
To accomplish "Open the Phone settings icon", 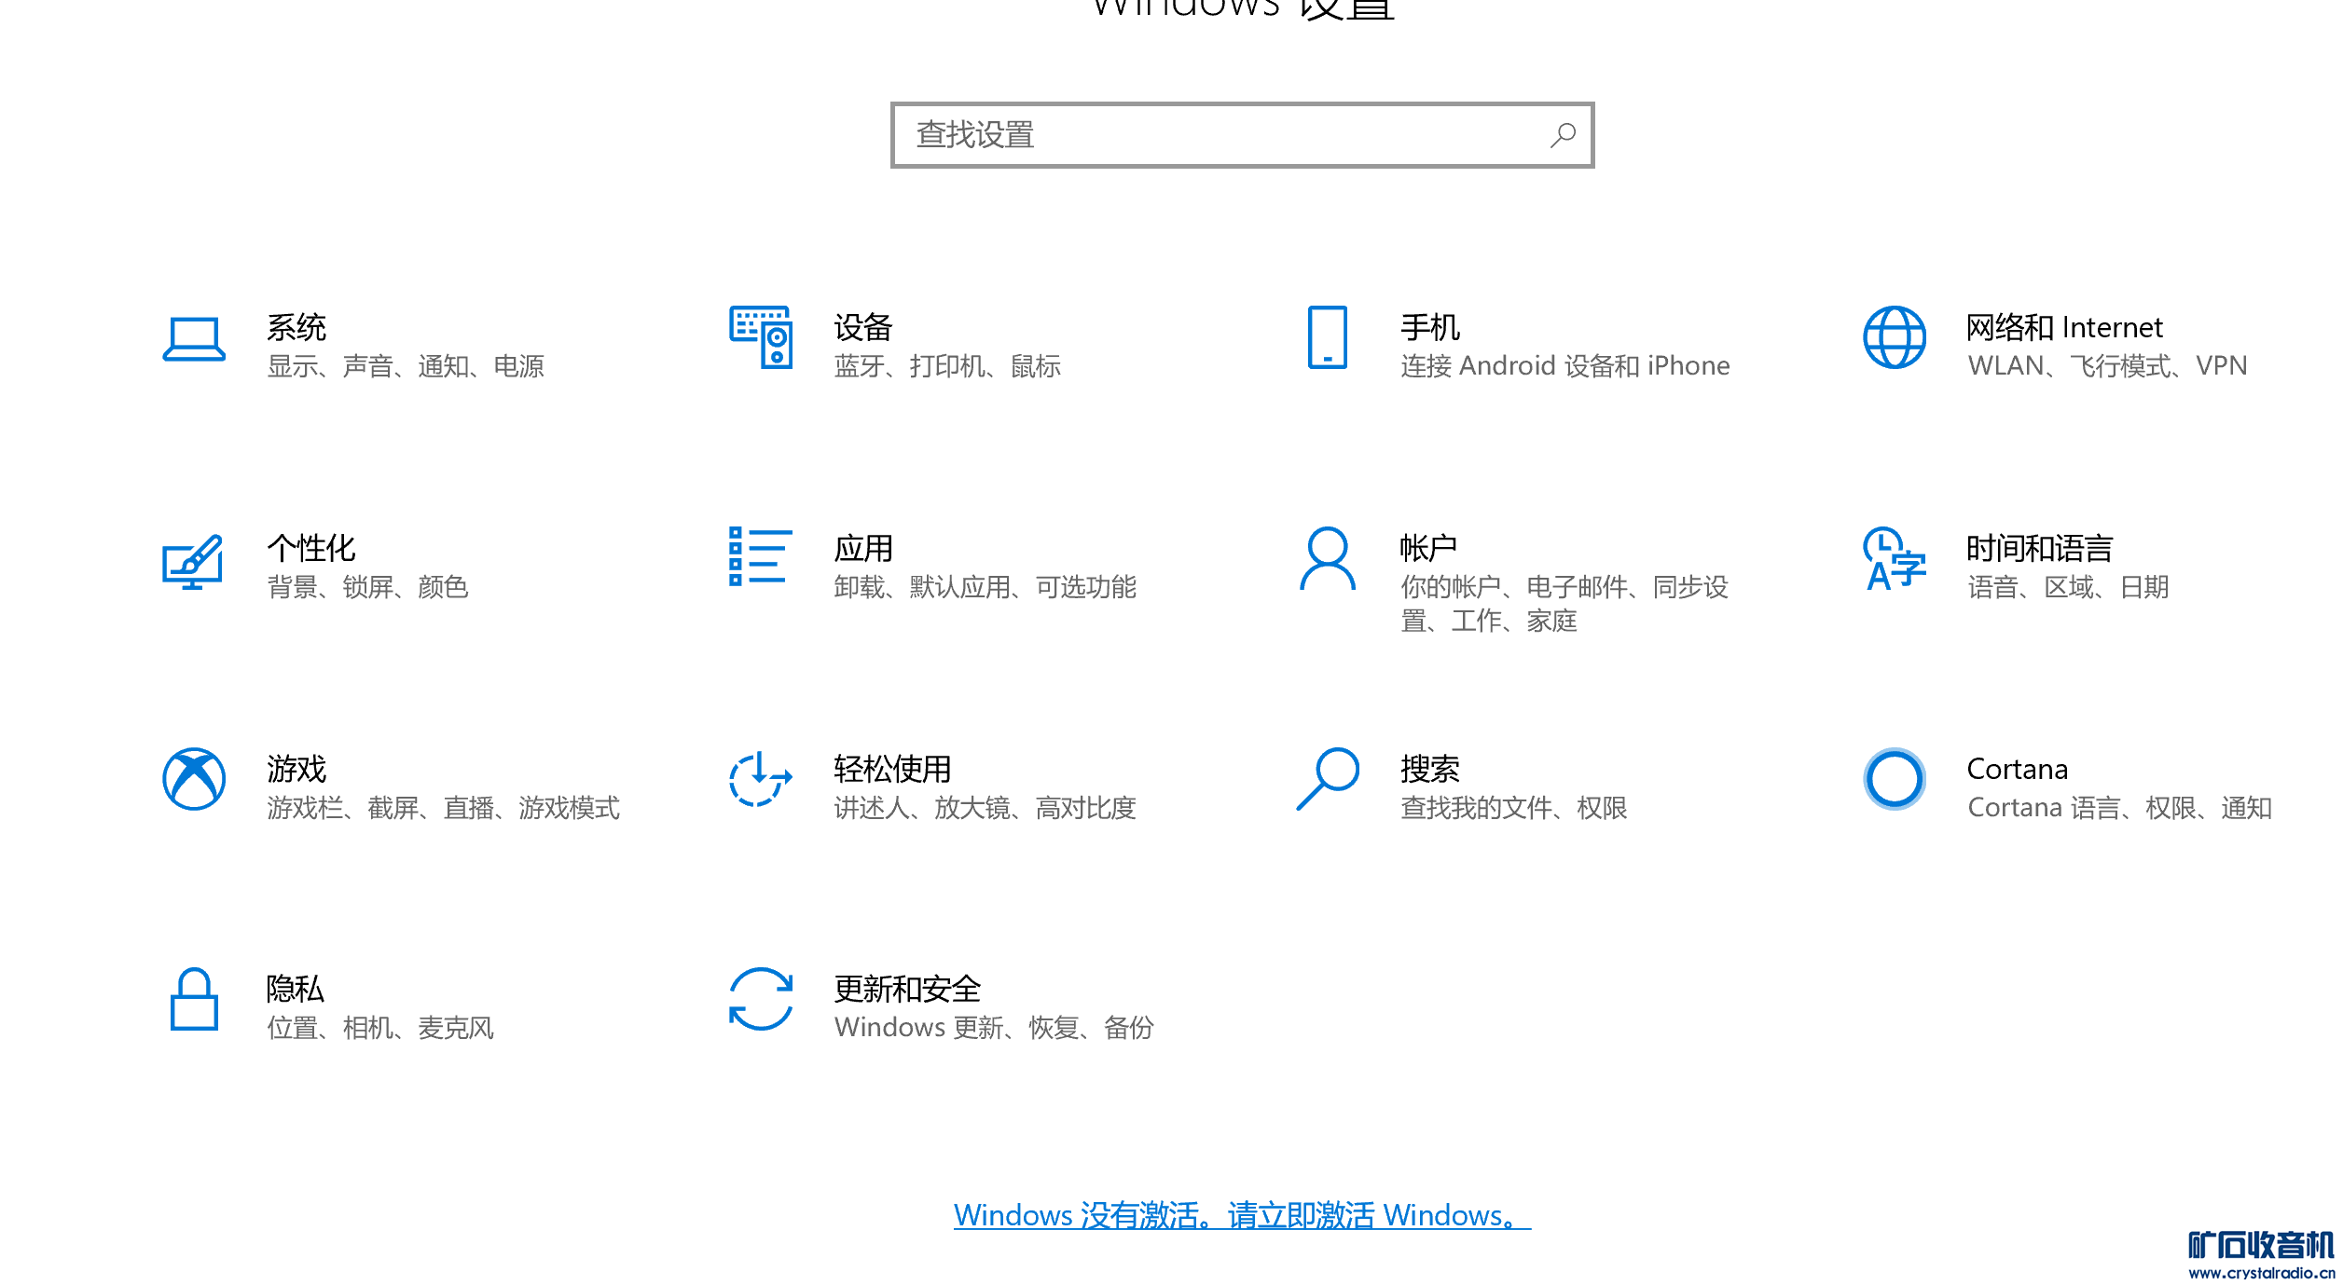I will 1327,337.
